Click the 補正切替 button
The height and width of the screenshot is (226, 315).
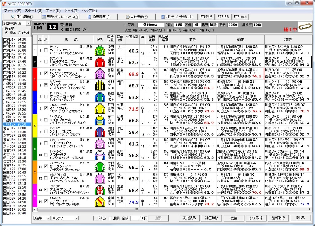click(x=212, y=218)
